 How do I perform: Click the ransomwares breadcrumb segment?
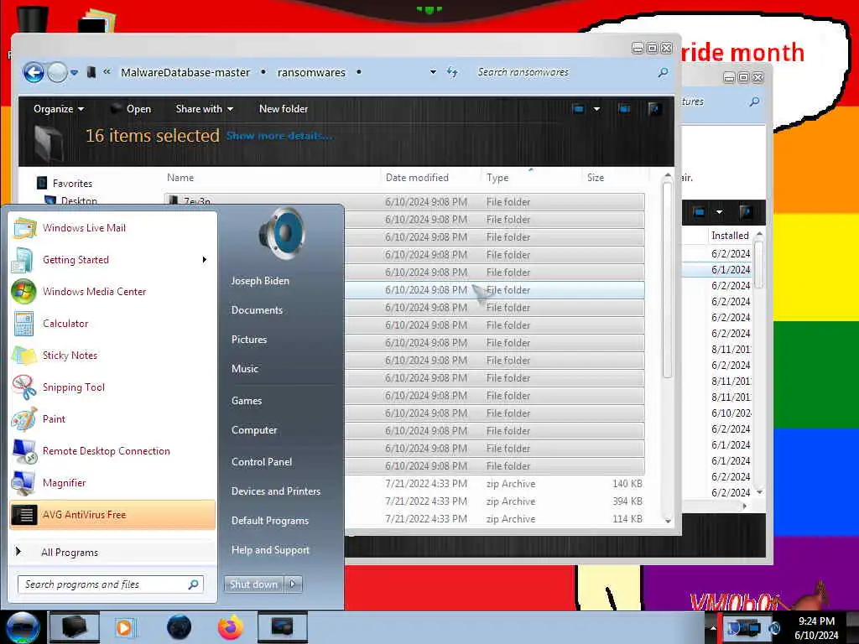point(311,72)
